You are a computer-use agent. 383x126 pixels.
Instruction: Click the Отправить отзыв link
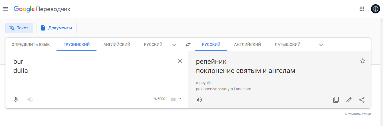[x=358, y=114]
